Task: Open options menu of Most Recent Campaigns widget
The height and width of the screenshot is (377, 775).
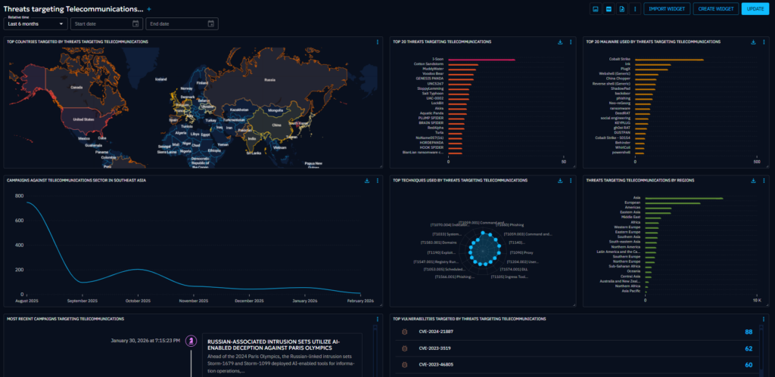Action: tap(377, 320)
